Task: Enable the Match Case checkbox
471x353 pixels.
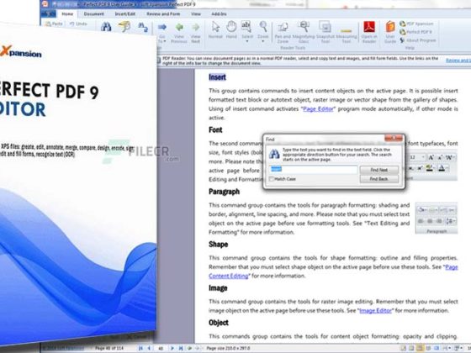Action: 272,179
